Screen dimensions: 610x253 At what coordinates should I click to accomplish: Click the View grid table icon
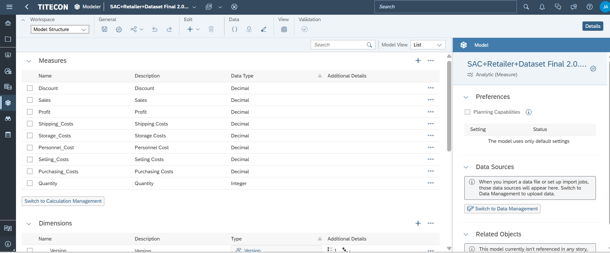[284, 29]
